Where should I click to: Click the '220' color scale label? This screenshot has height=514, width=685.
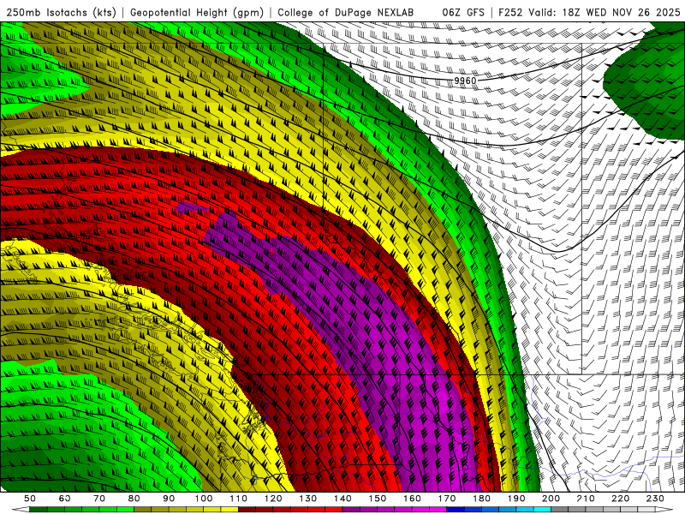(620, 499)
